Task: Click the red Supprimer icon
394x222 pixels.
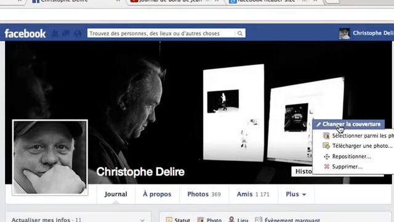Action: (326, 166)
